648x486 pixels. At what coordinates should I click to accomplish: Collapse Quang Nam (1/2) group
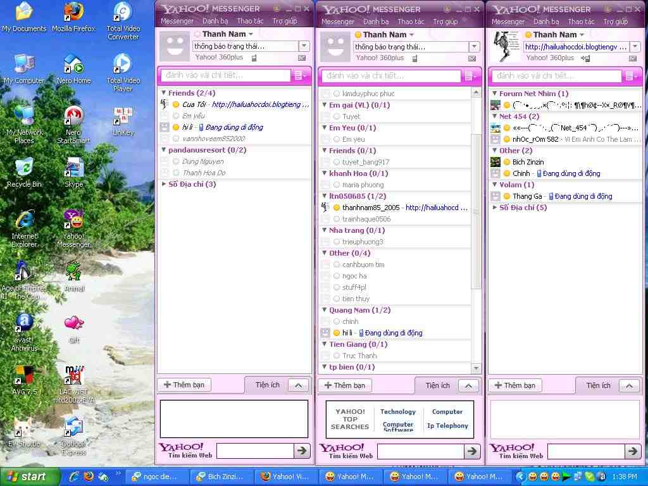click(325, 310)
